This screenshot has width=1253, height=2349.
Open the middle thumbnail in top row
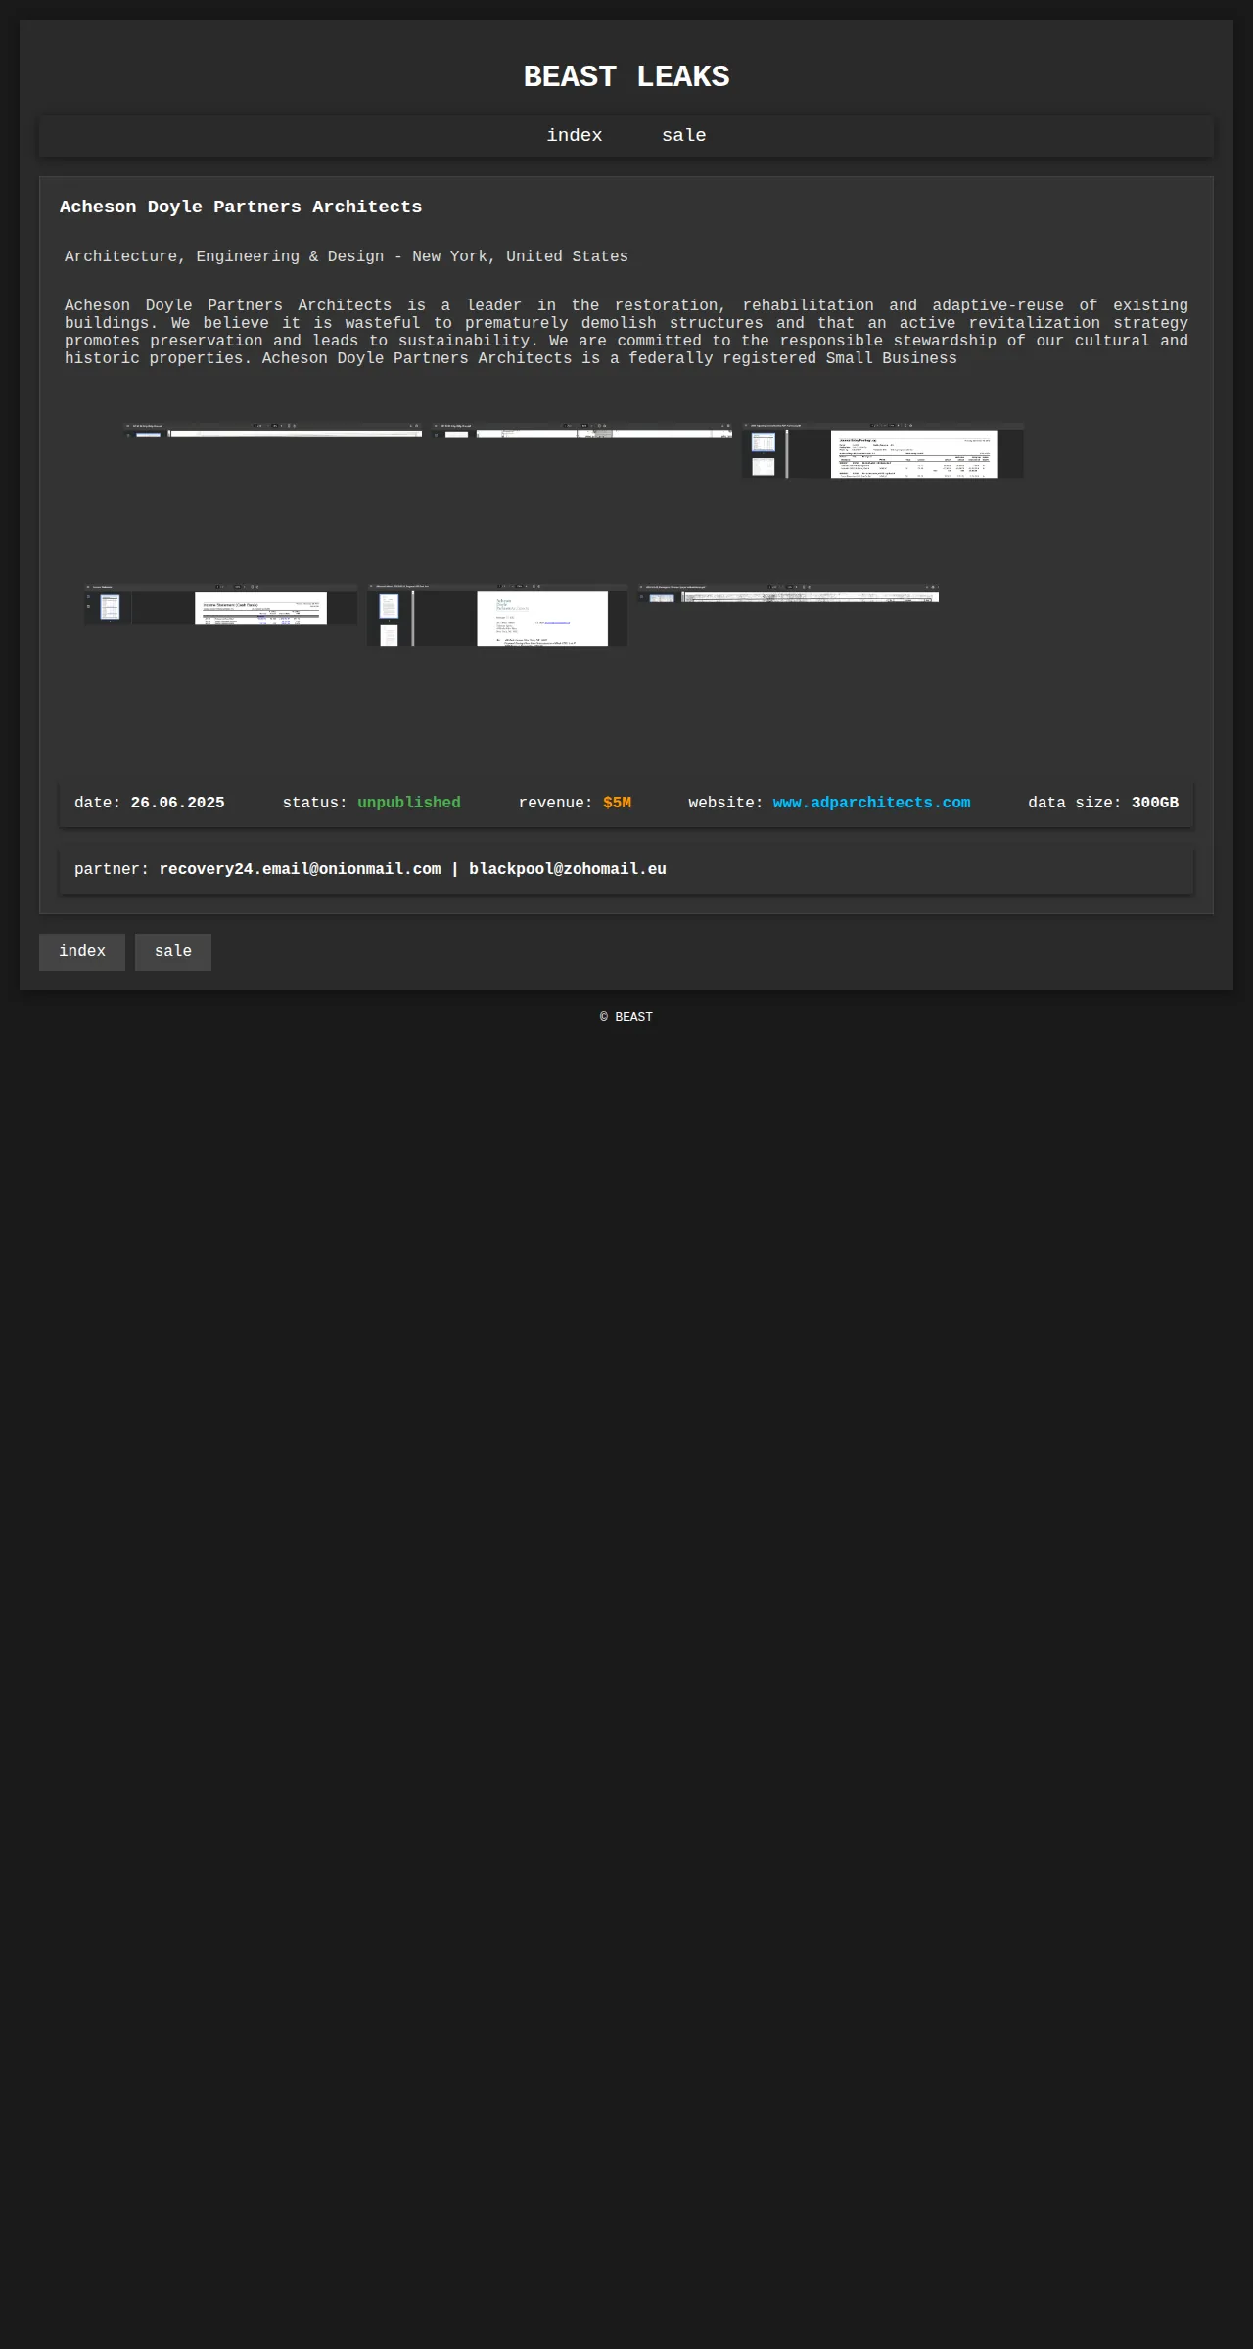click(582, 430)
